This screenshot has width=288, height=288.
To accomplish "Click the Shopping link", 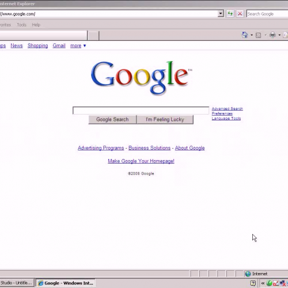I will 37,46.
